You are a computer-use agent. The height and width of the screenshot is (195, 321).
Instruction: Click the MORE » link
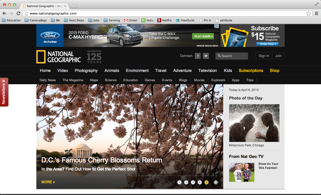(48, 182)
